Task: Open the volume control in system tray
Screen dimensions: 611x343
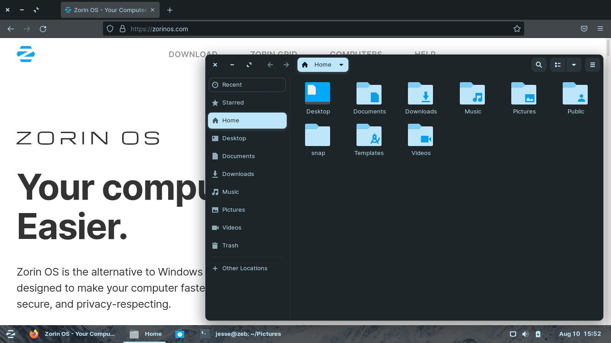Action: coord(526,334)
